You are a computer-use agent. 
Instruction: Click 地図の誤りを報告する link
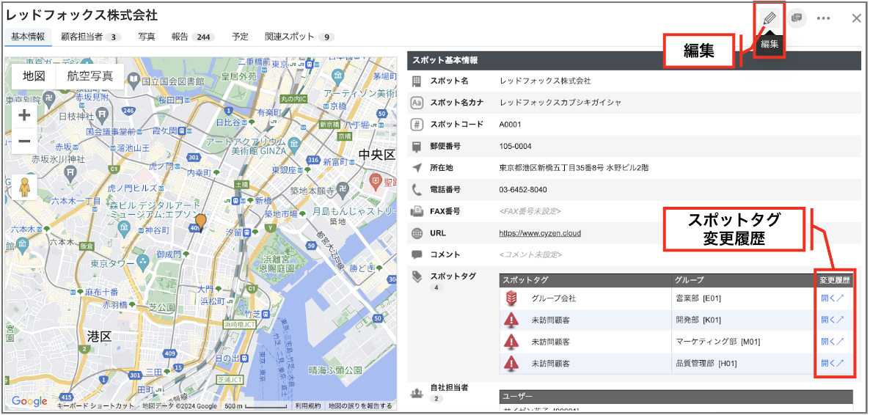pos(360,406)
